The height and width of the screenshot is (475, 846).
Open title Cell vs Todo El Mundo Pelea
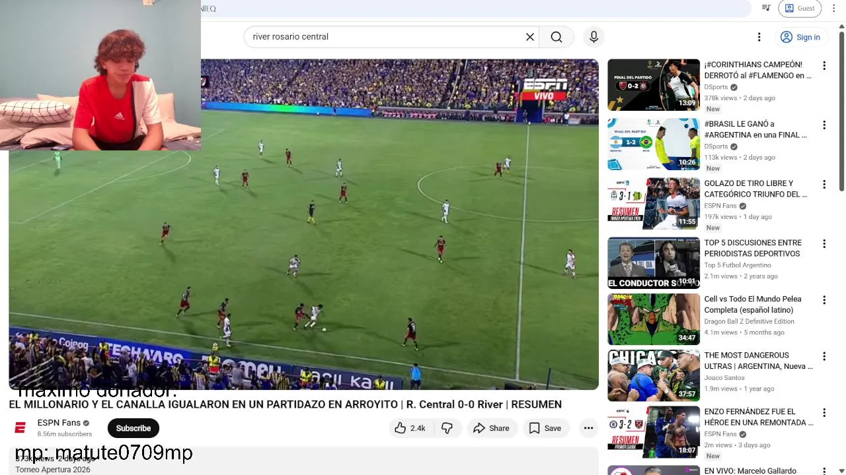(x=753, y=304)
